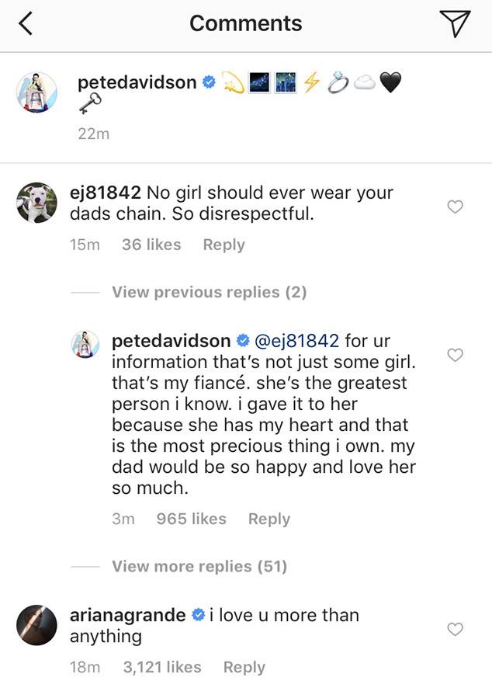The height and width of the screenshot is (681, 492).
Task: View the 3,121 likes list
Action: 162,667
